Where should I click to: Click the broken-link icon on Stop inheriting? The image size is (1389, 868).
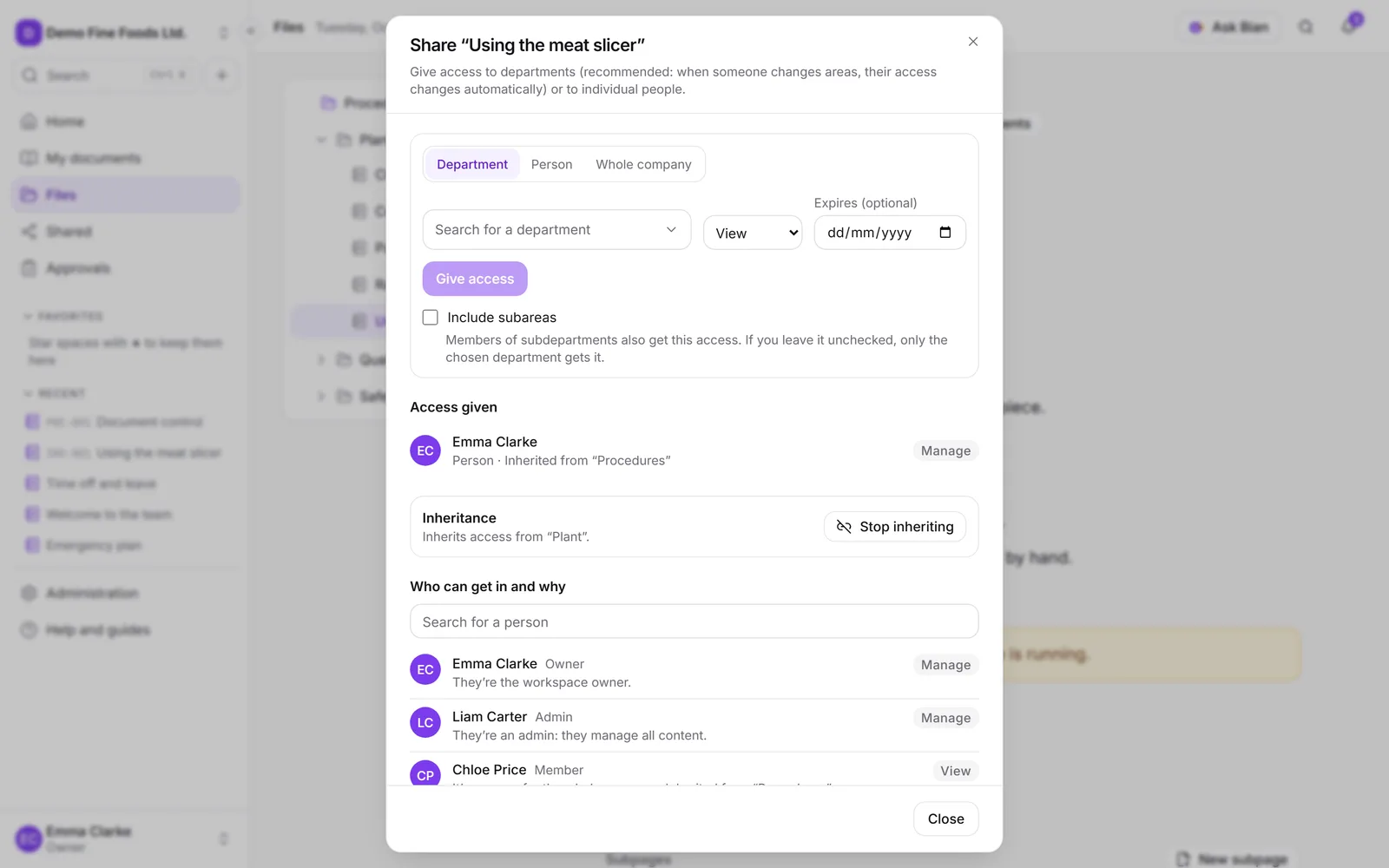pyautogui.click(x=844, y=527)
